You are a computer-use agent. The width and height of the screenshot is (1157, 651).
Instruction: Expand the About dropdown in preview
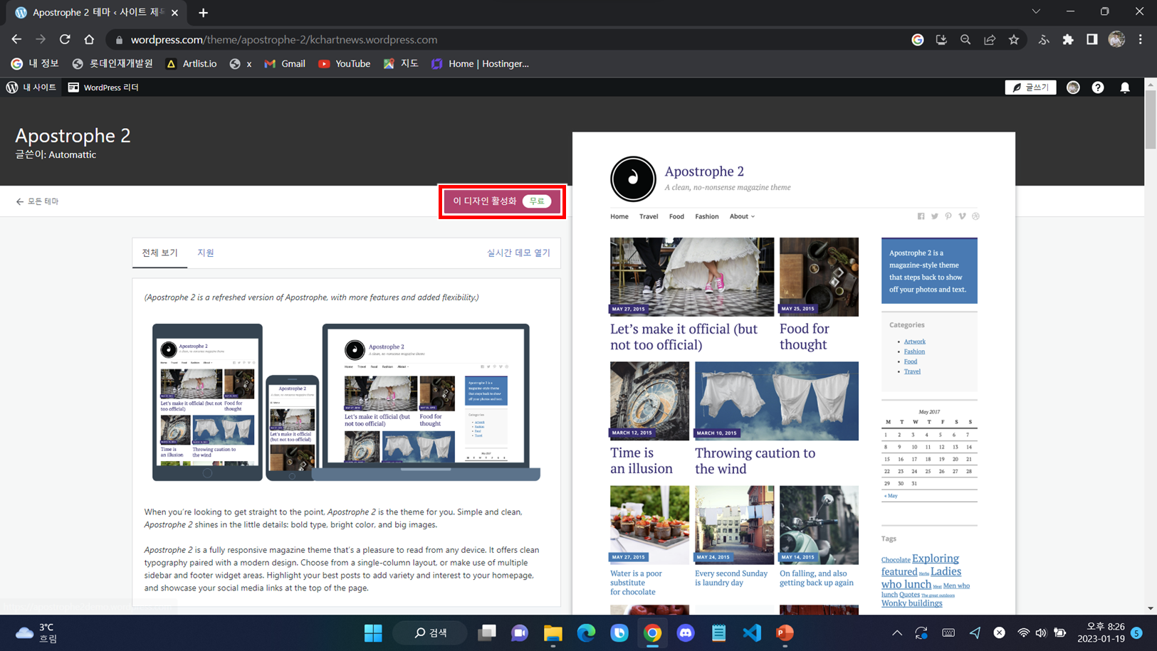pos(742,216)
